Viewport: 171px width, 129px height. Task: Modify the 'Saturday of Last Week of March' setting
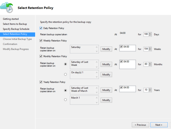(x=106, y=90)
